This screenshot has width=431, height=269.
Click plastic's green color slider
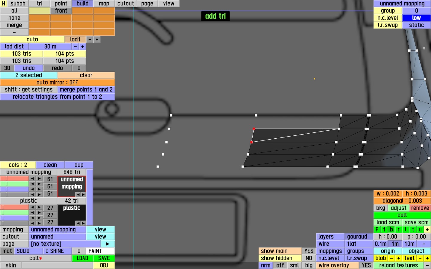coord(14,213)
